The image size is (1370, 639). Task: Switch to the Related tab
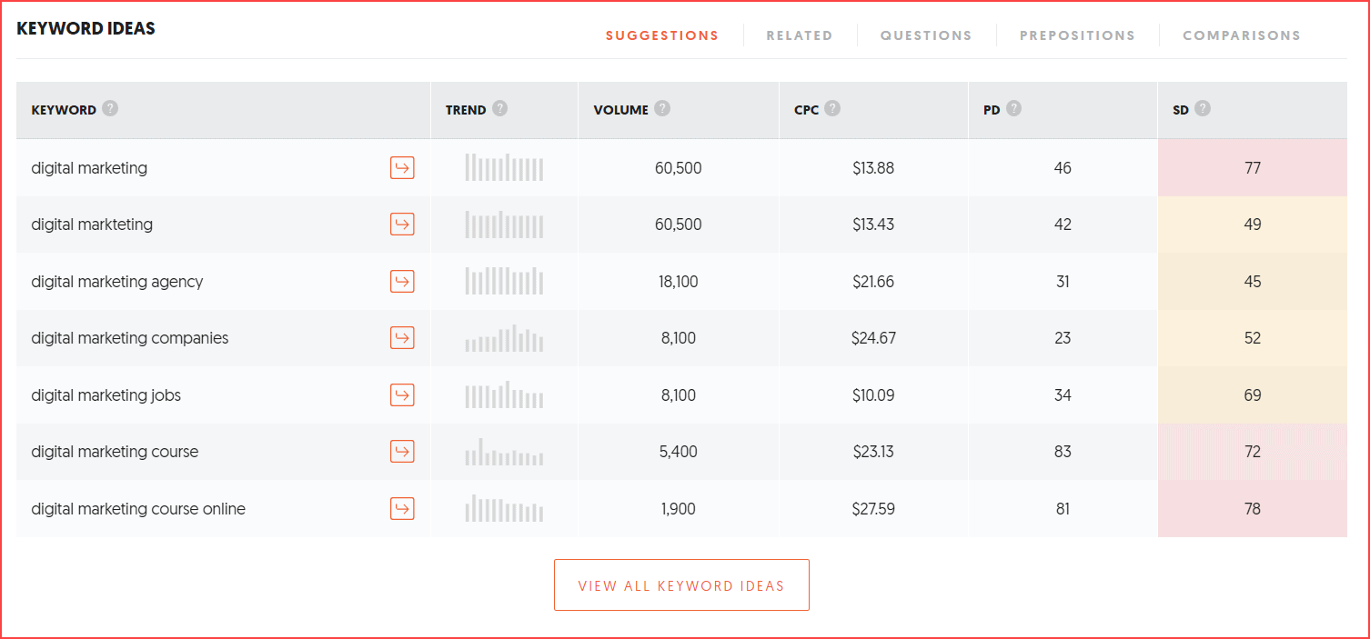coord(799,35)
